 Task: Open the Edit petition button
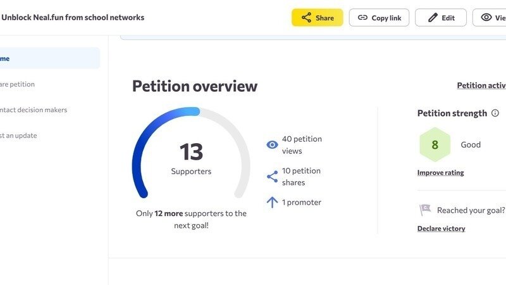tap(440, 18)
